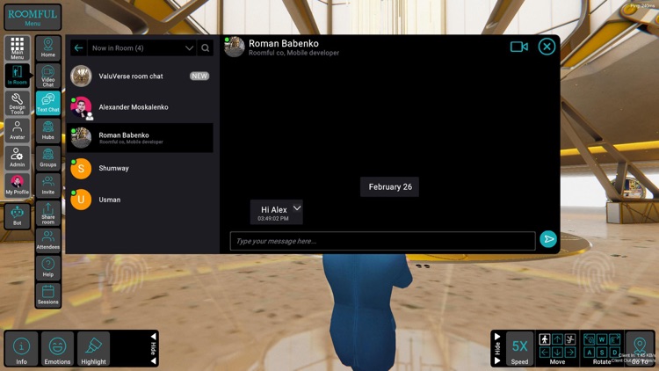Screen dimensions: 659x371
Task: Open the Invite icon
Action: pyautogui.click(x=48, y=185)
